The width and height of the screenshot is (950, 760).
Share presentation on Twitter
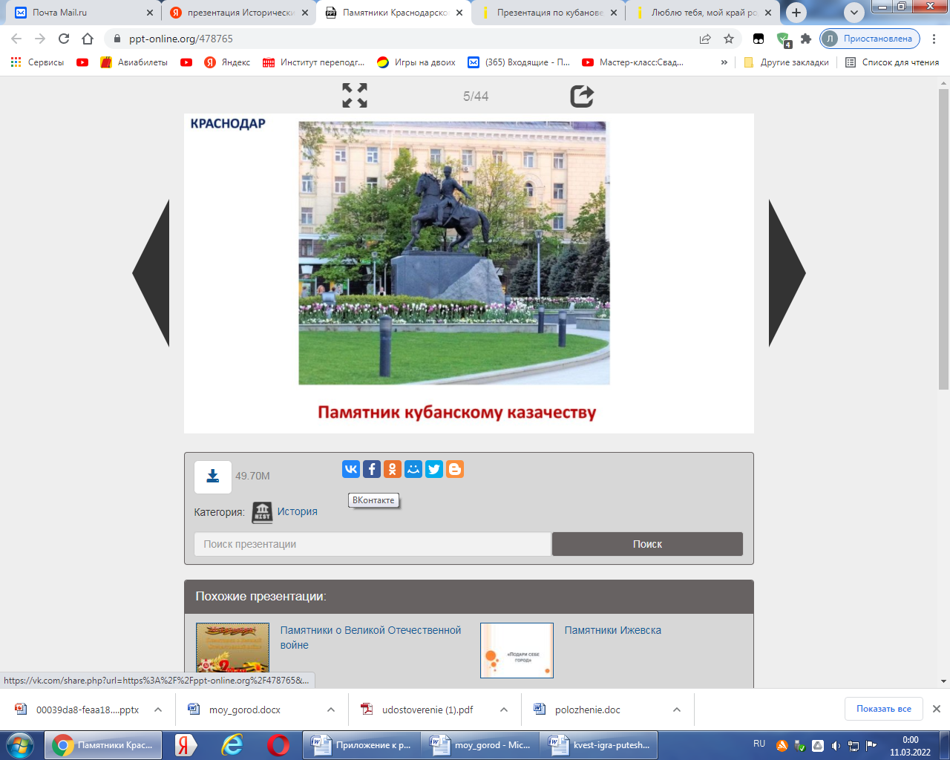tap(434, 469)
